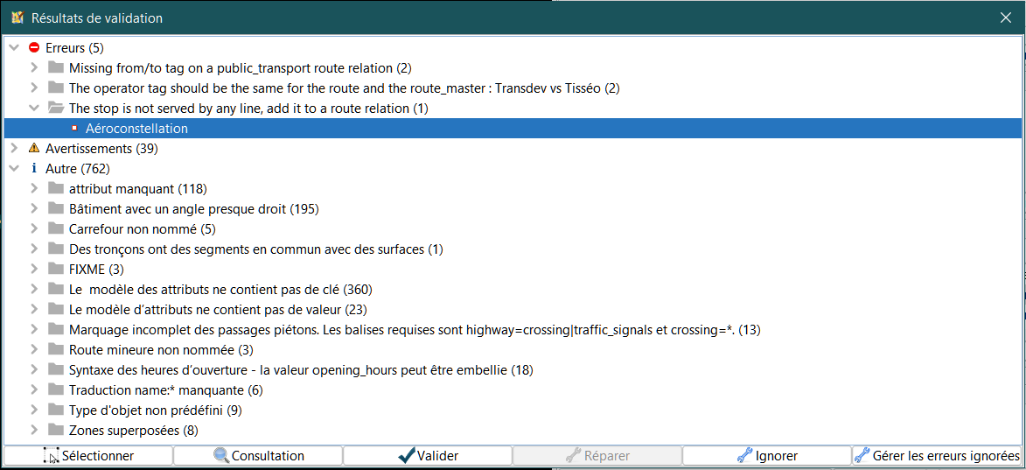The image size is (1026, 470).
Task: Expand the attribut manquant group
Action: [x=34, y=189]
